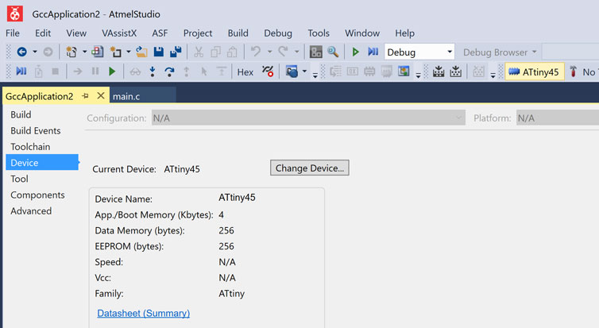Viewport: 599px width, 328px height.
Task: Select the Tool properties page
Action: point(20,179)
